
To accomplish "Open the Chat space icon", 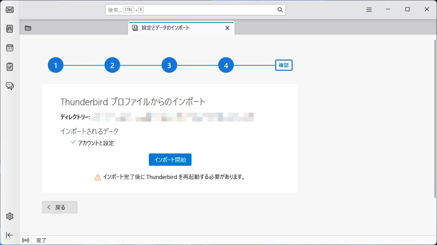I will 10,86.
